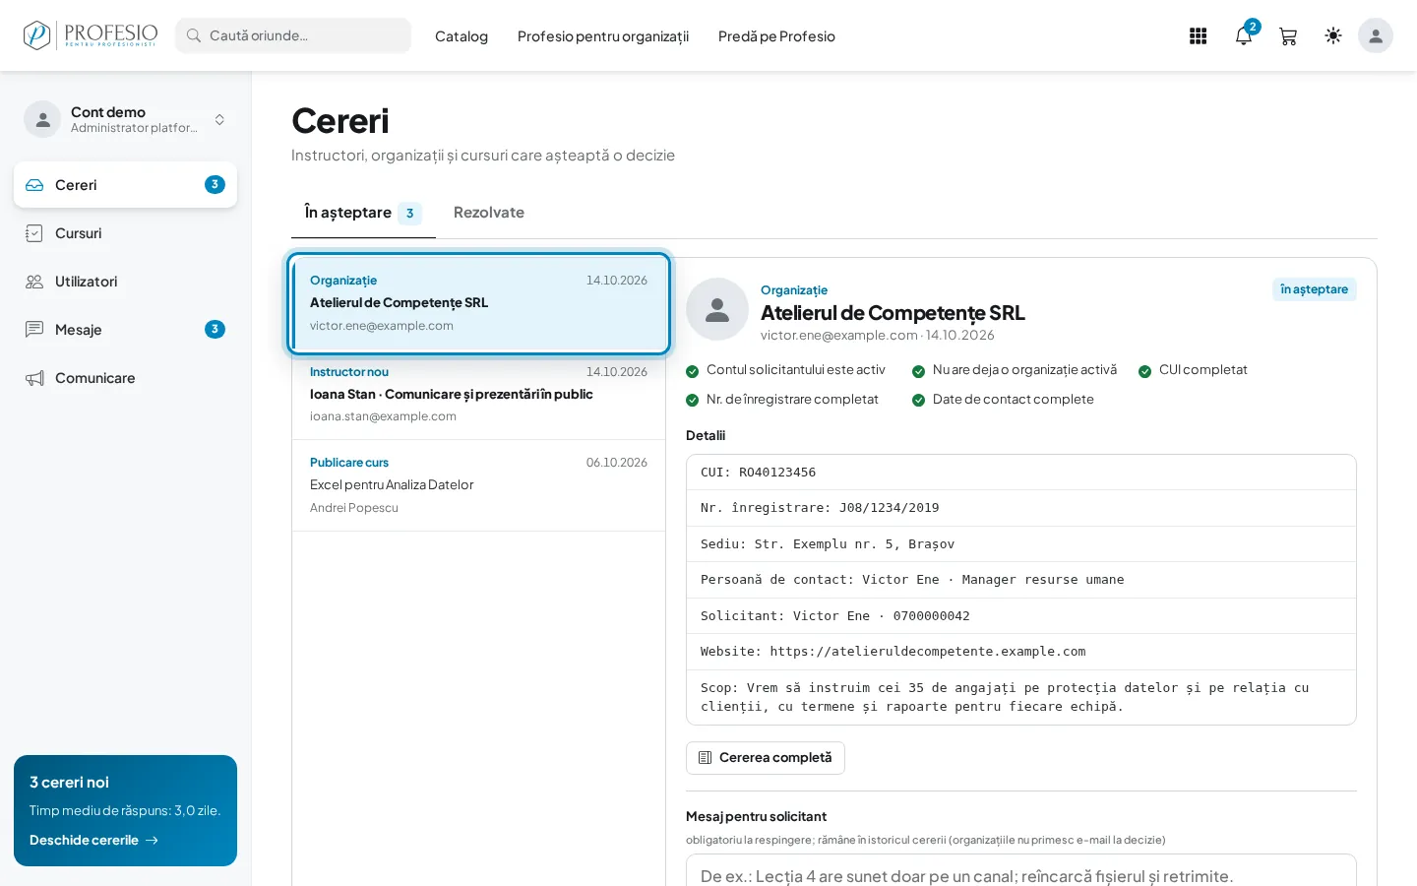Click the Mesaj pentru solicitant text box
1417x886 pixels.
point(1021,871)
